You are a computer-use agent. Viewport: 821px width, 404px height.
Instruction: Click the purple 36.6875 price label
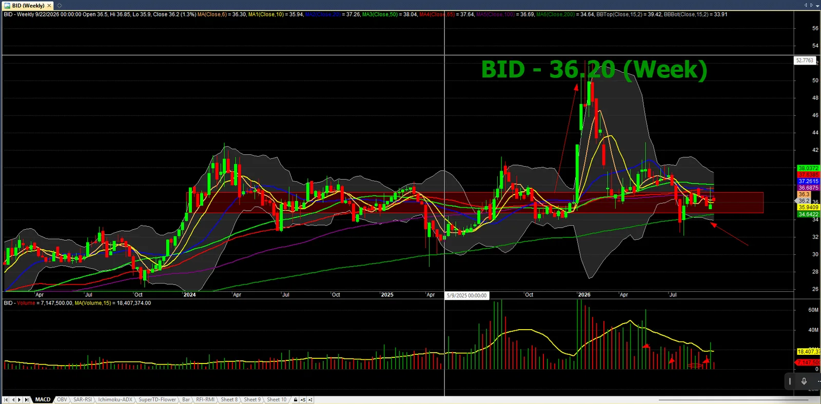808,188
